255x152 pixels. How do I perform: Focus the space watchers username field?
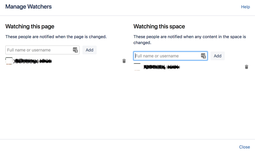pyautogui.click(x=171, y=56)
